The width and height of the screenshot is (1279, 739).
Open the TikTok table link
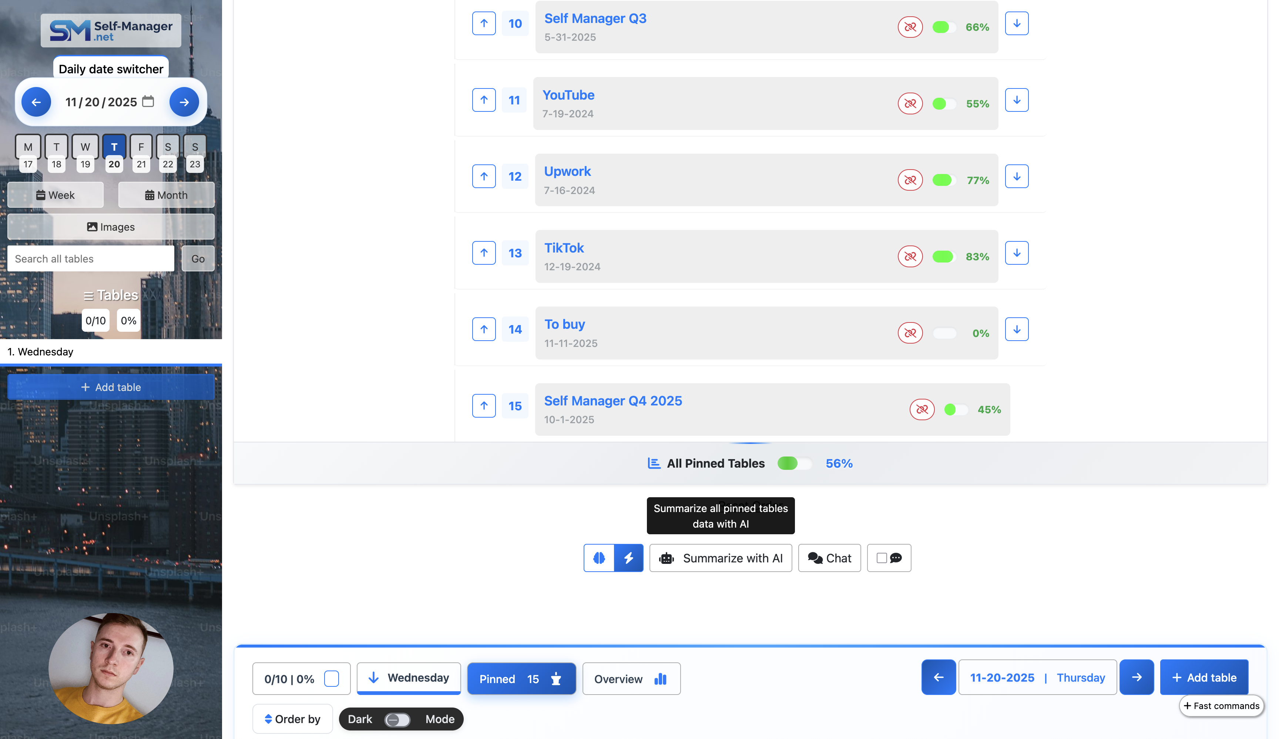click(x=564, y=248)
